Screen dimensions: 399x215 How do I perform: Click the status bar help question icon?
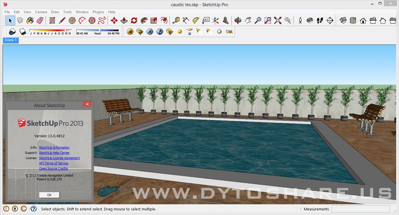[x=34, y=209]
